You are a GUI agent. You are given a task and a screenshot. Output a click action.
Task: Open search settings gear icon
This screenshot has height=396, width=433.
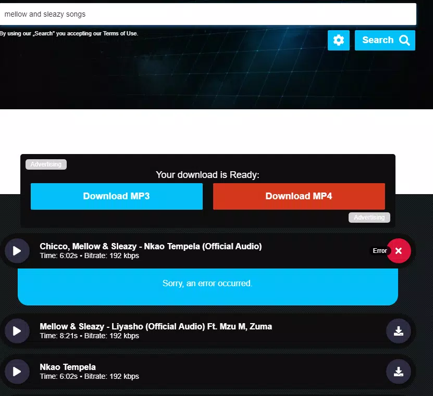[339, 40]
